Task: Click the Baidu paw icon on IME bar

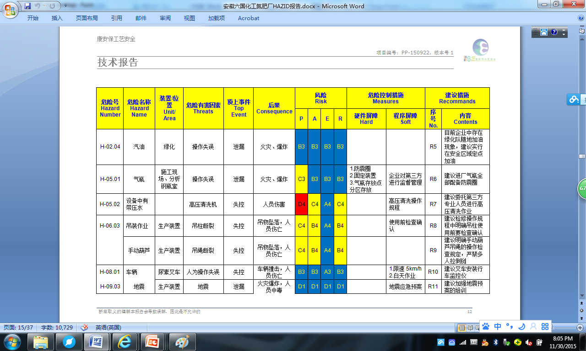Action: tap(486, 326)
